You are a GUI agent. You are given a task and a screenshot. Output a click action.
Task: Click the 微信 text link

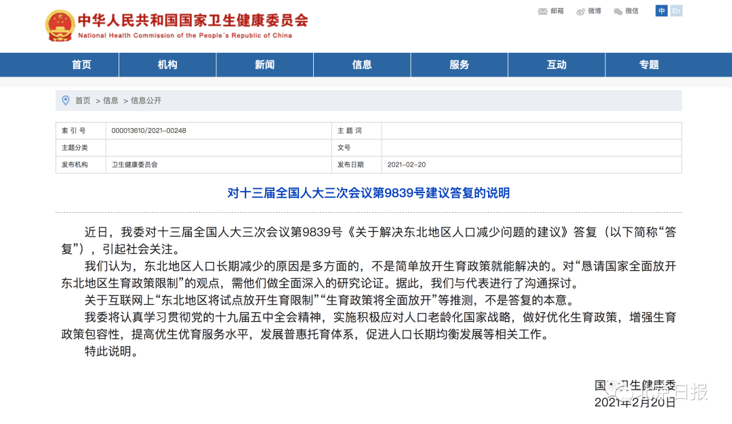coord(632,11)
